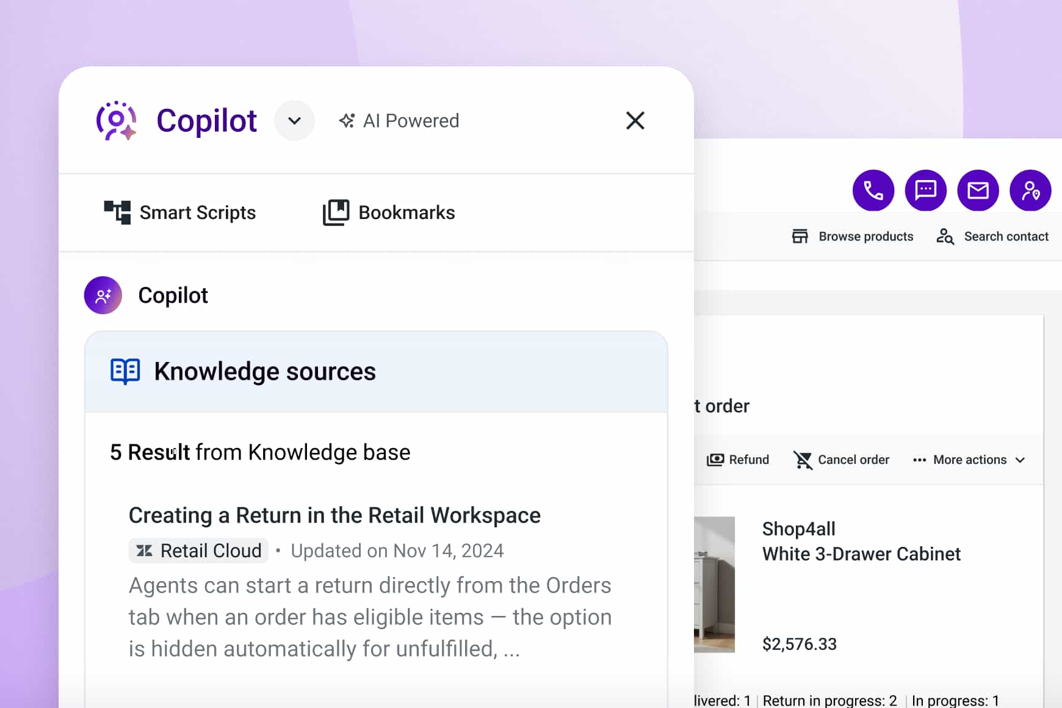
Task: Click the More actions chevron arrow
Action: coord(1020,460)
